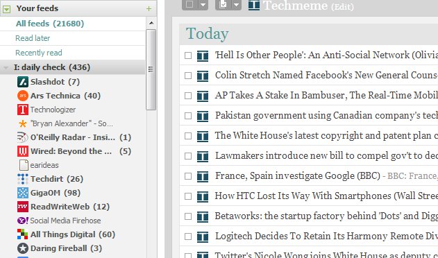Click the Techmeme icon beside the Betaworks article
This screenshot has width=438, height=258.
(203, 216)
